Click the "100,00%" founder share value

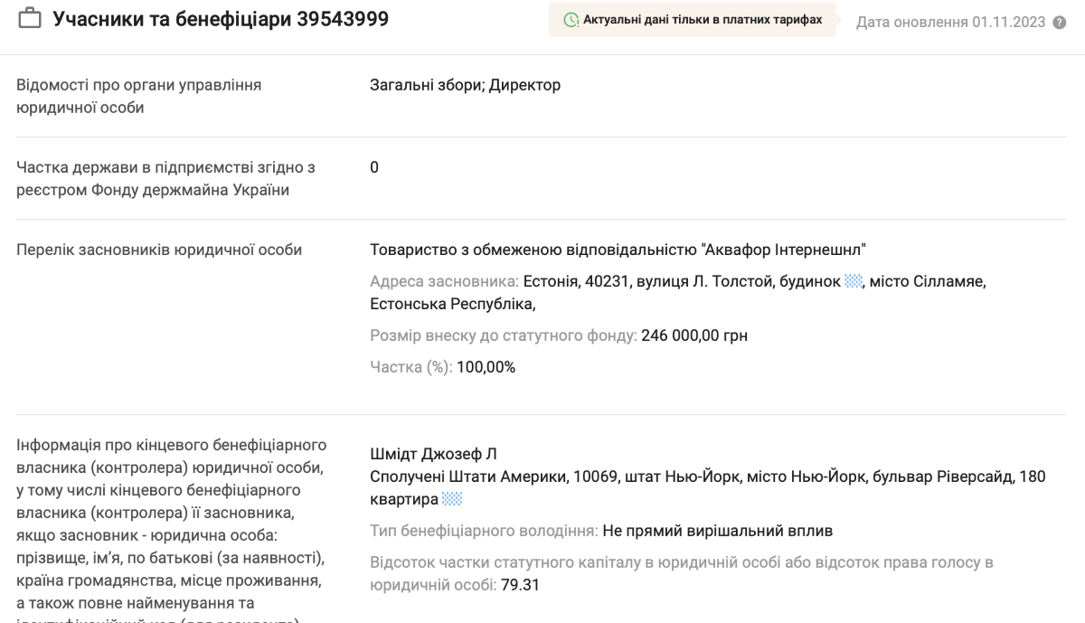click(486, 367)
